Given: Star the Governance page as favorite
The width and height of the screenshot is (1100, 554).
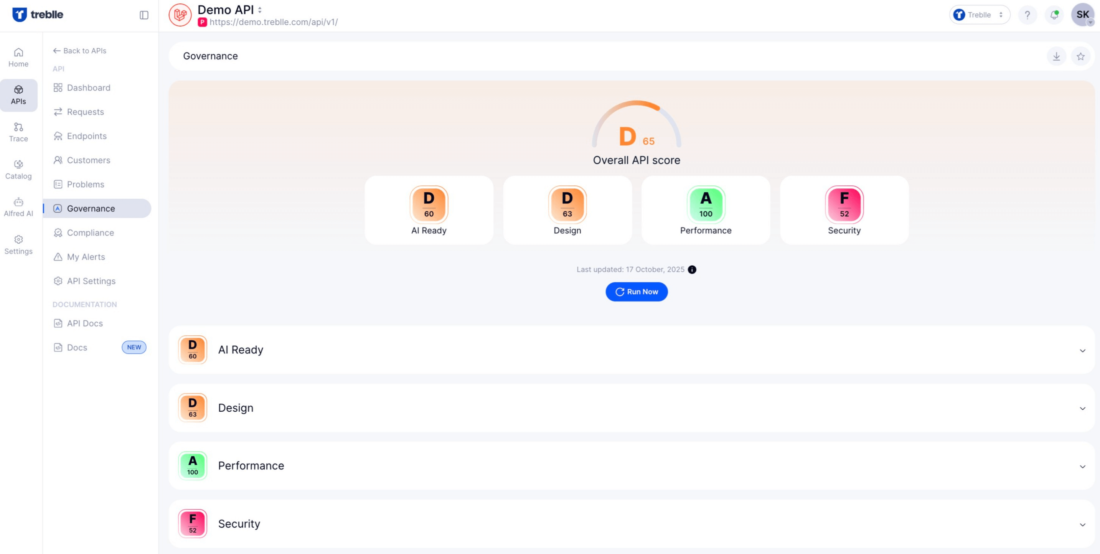Looking at the screenshot, I should coord(1081,56).
